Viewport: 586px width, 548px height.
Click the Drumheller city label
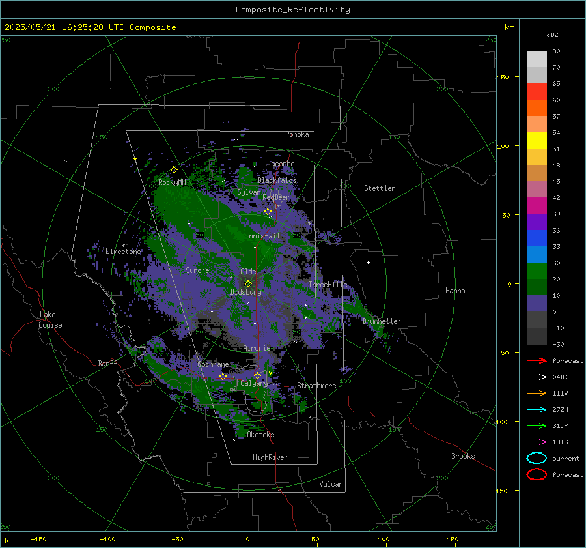[382, 321]
